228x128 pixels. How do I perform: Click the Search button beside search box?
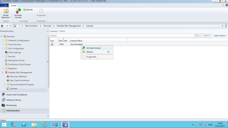click(x=205, y=36)
